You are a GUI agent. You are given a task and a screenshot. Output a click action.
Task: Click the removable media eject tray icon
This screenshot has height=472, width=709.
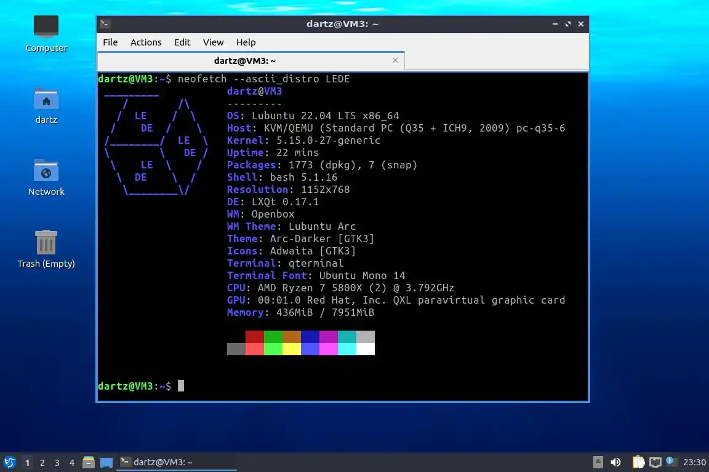598,462
